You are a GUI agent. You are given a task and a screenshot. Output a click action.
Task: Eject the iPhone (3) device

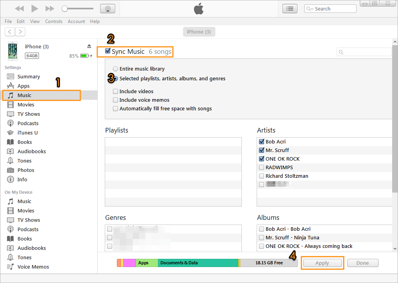[x=89, y=46]
